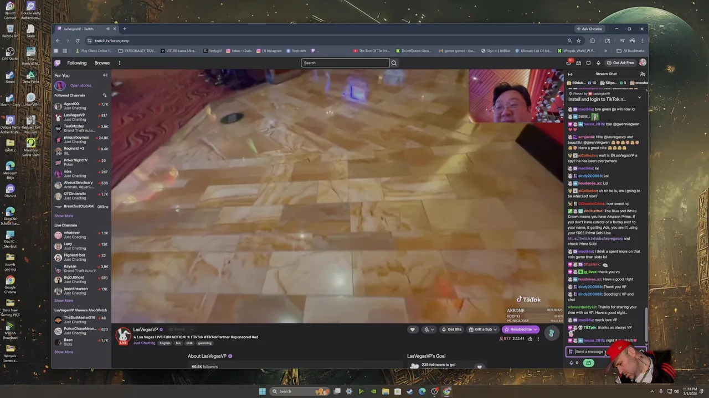Click Get Ad-Free button
The height and width of the screenshot is (398, 709).
coord(620,63)
